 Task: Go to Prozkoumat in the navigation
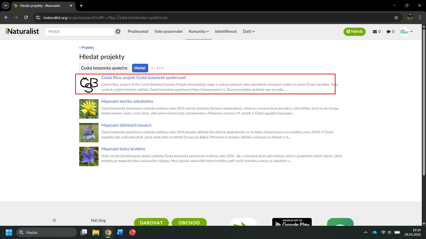(138, 32)
